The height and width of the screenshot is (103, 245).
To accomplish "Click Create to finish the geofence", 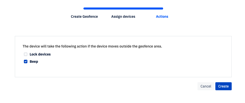I will coord(223,86).
